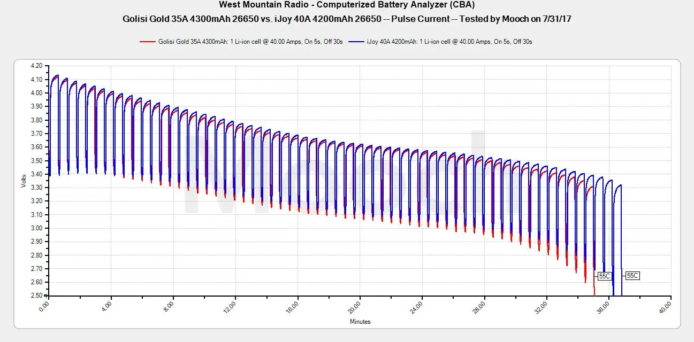
Task: Click the 3.70 volts axis tick label
Action: point(36,134)
